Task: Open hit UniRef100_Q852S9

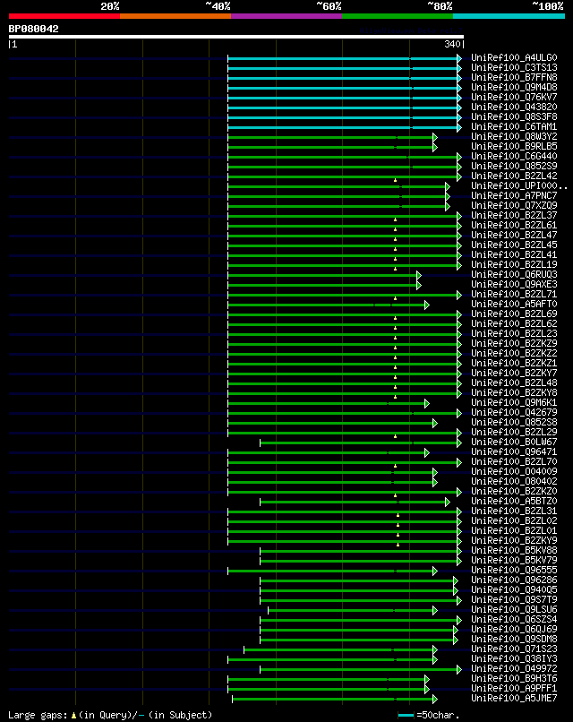Action: (x=514, y=167)
